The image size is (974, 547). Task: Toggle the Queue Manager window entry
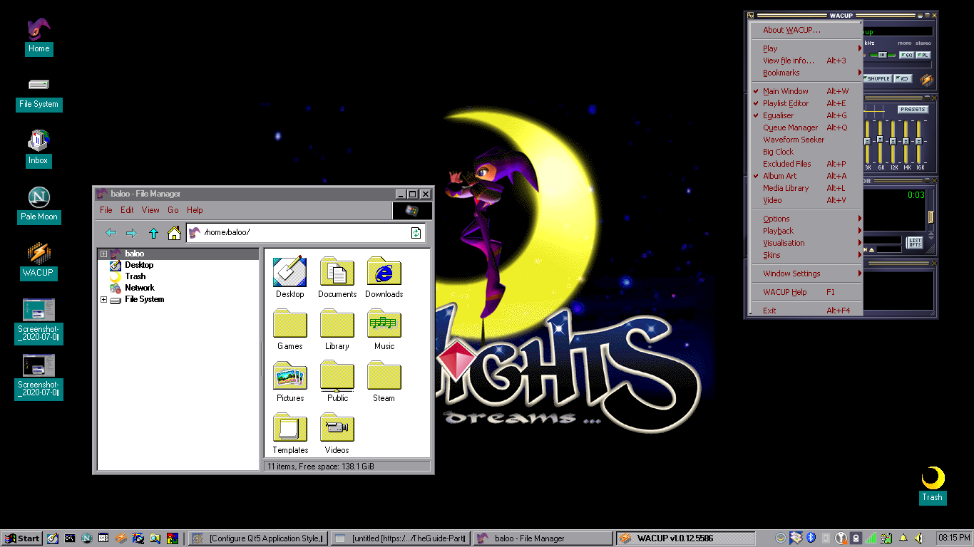click(x=806, y=127)
